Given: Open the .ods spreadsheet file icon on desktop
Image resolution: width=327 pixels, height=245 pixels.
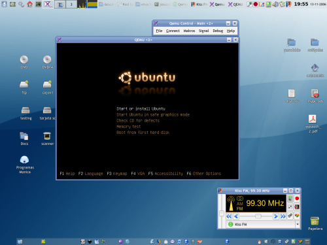Looking at the screenshot, I should click(315, 95).
